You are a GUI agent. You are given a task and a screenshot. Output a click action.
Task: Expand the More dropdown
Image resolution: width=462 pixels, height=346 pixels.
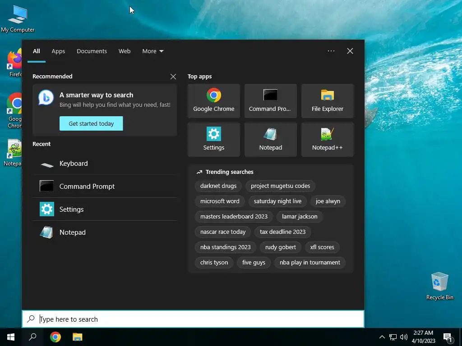coord(152,51)
